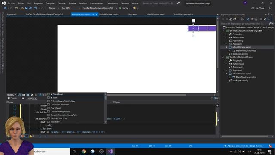The height and width of the screenshot is (155, 275).
Task: Click Properties wrench icon in Solution Explorer toolbar
Action: pyautogui.click(x=265, y=19)
